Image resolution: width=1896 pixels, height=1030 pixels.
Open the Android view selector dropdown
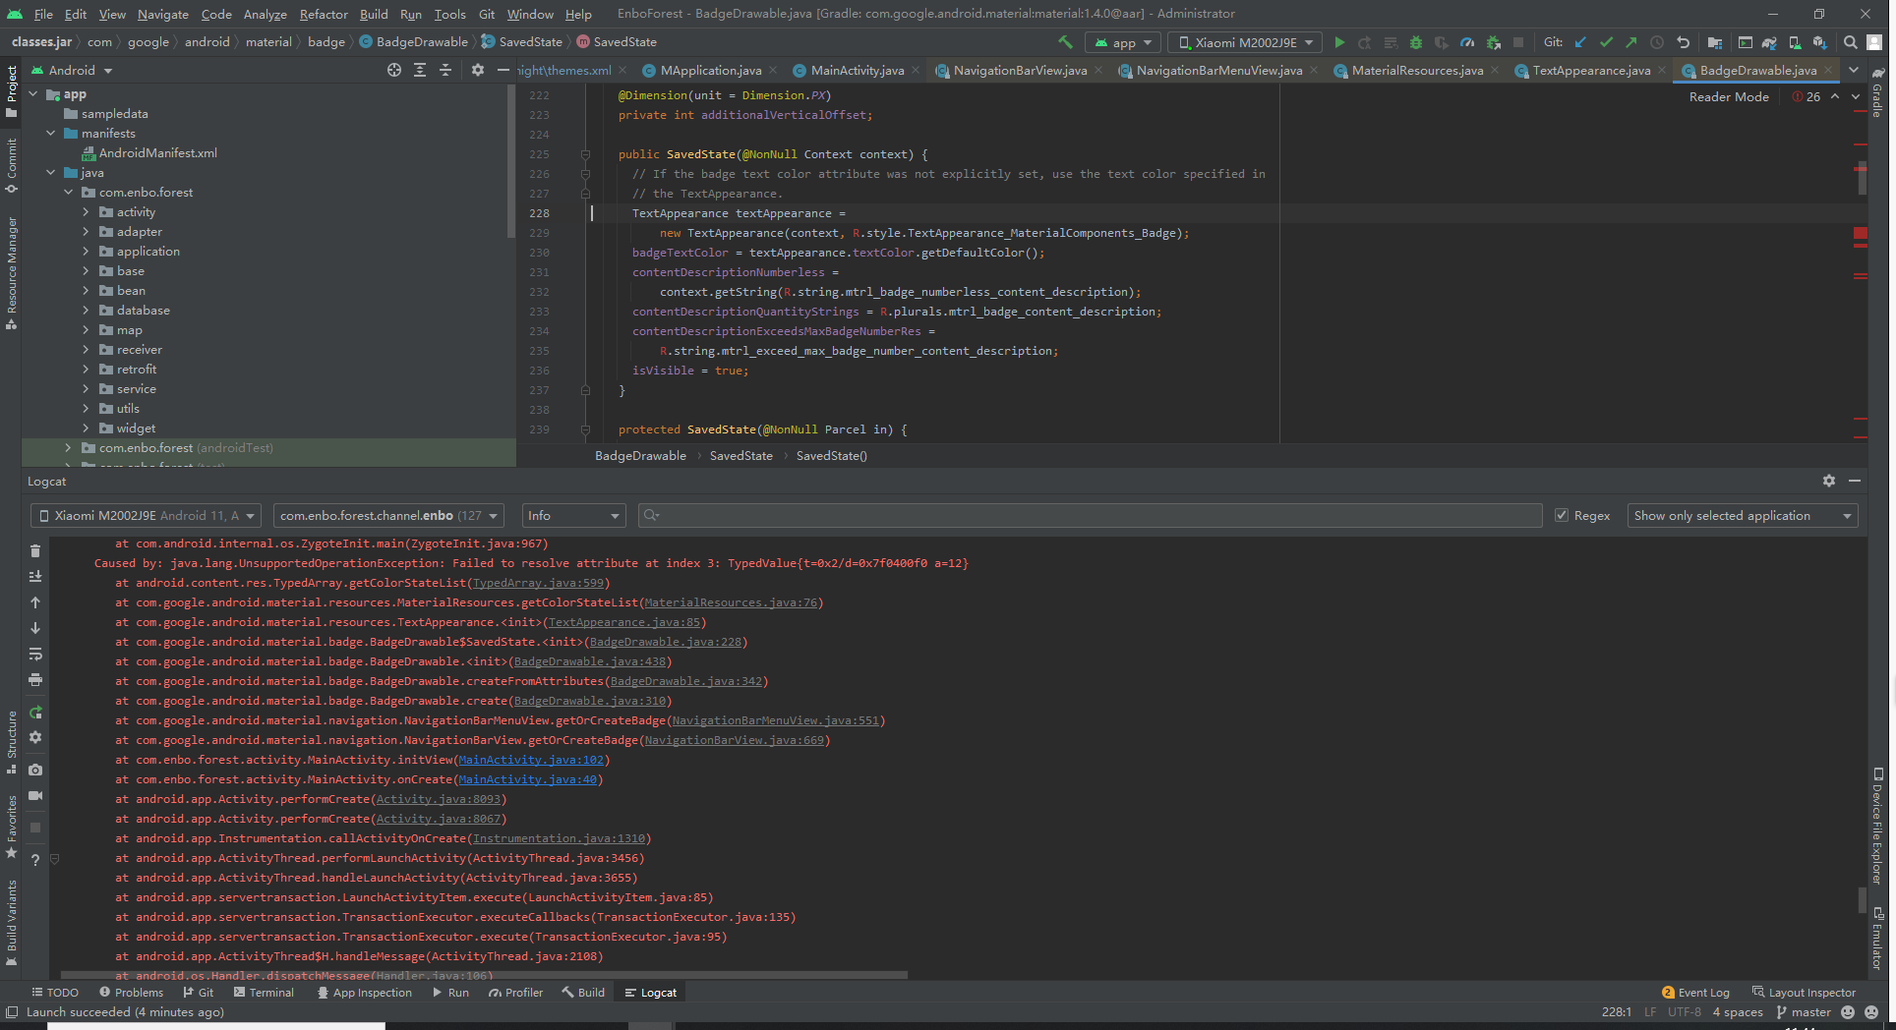[x=73, y=70]
